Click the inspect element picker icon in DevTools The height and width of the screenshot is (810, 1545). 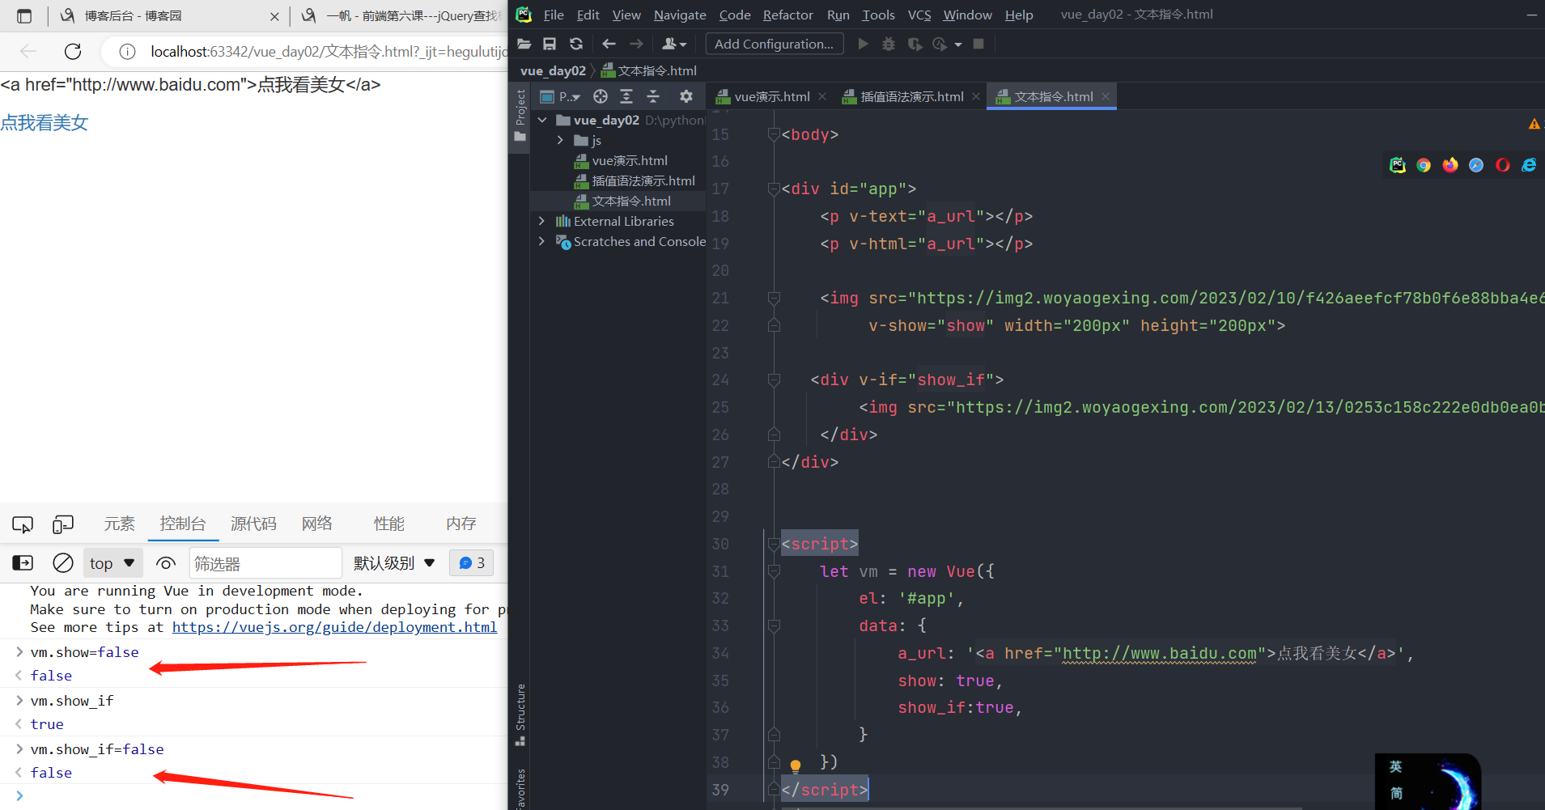coord(23,524)
